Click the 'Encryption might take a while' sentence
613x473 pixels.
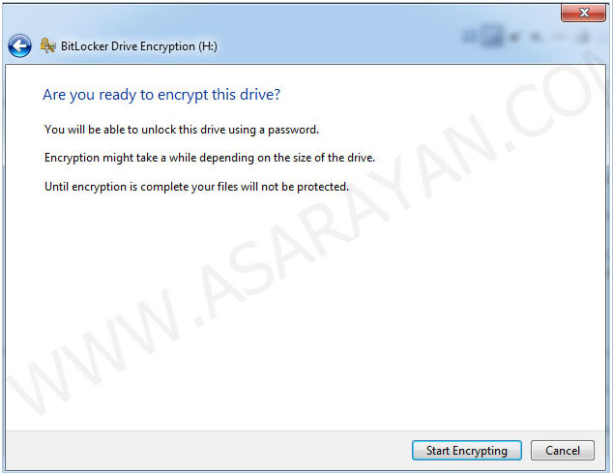pyautogui.click(x=210, y=158)
